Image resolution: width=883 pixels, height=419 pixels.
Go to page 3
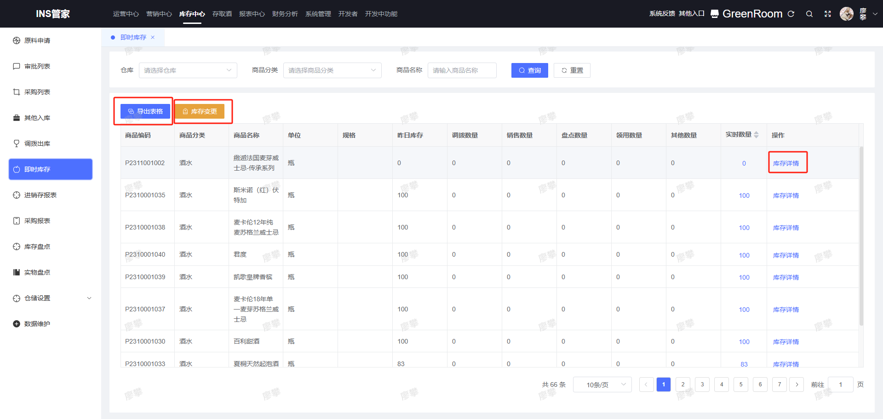coord(702,385)
